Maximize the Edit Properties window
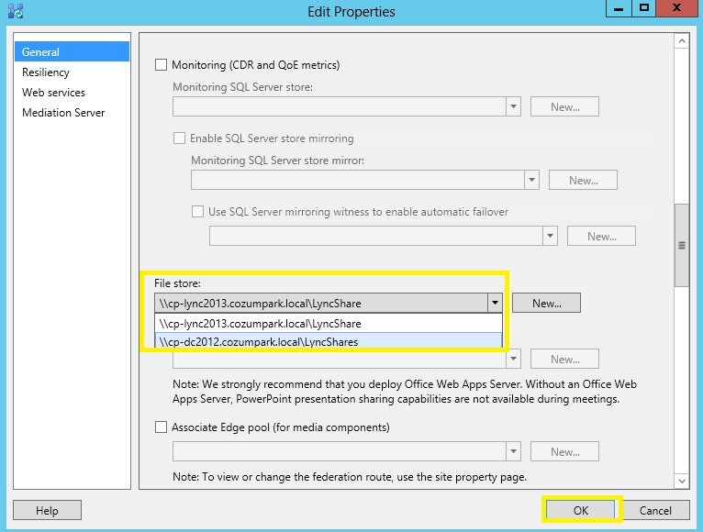The width and height of the screenshot is (703, 532). pyautogui.click(x=644, y=8)
